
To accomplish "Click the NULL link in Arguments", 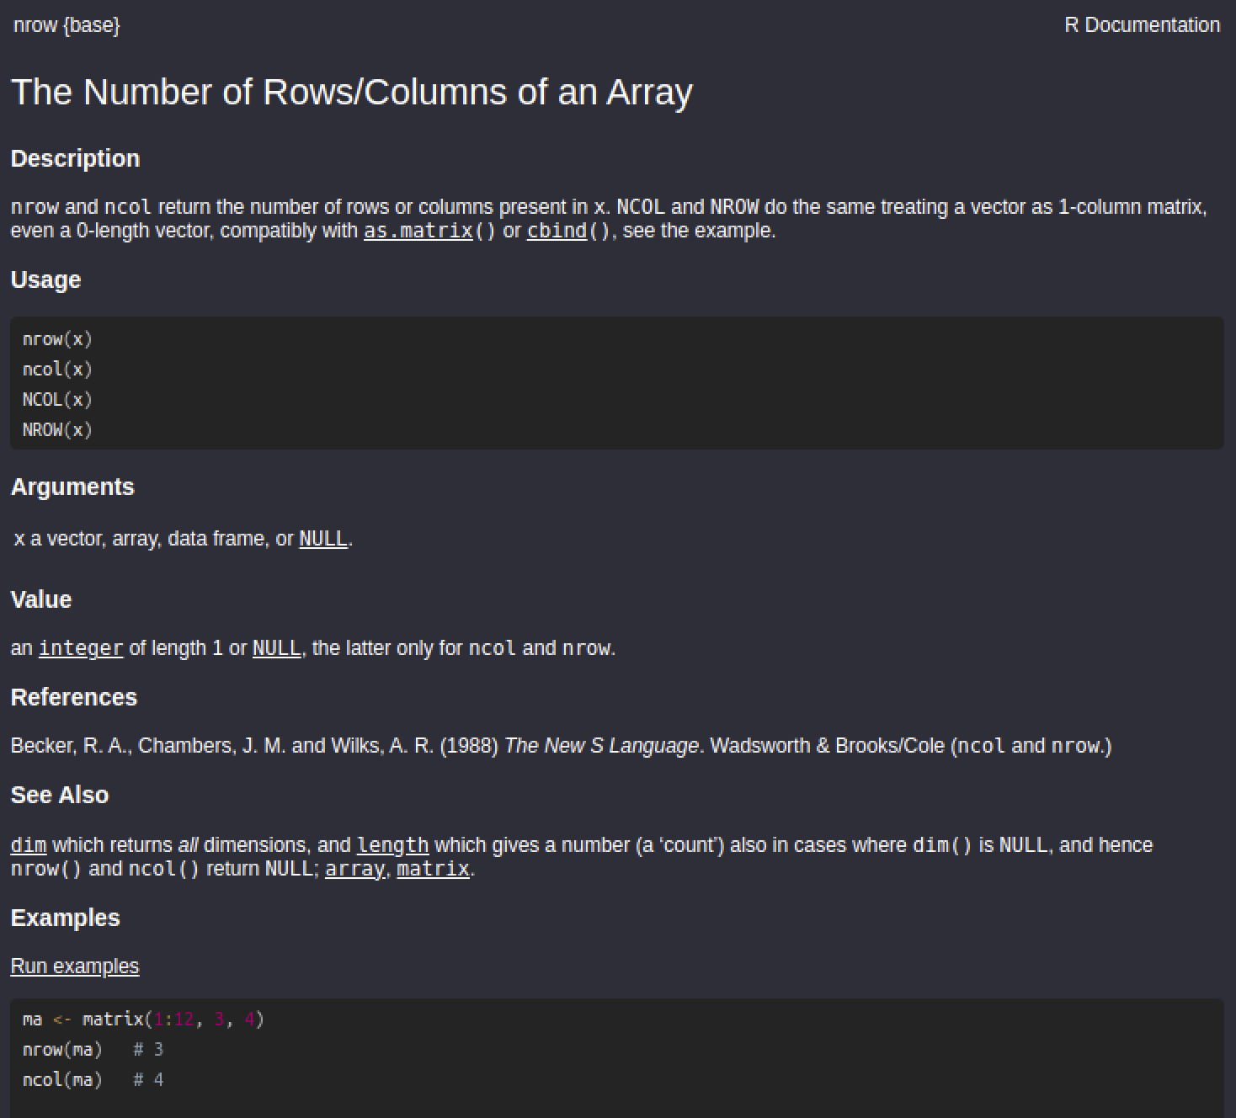I will (323, 539).
